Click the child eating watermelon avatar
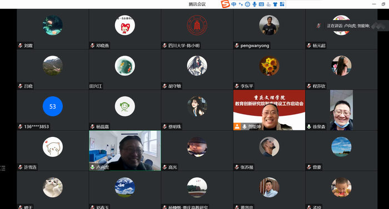 341,187
